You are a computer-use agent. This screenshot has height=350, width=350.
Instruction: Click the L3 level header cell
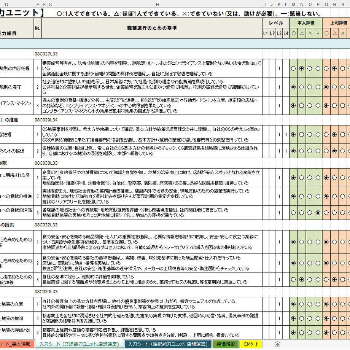[x=279, y=33]
